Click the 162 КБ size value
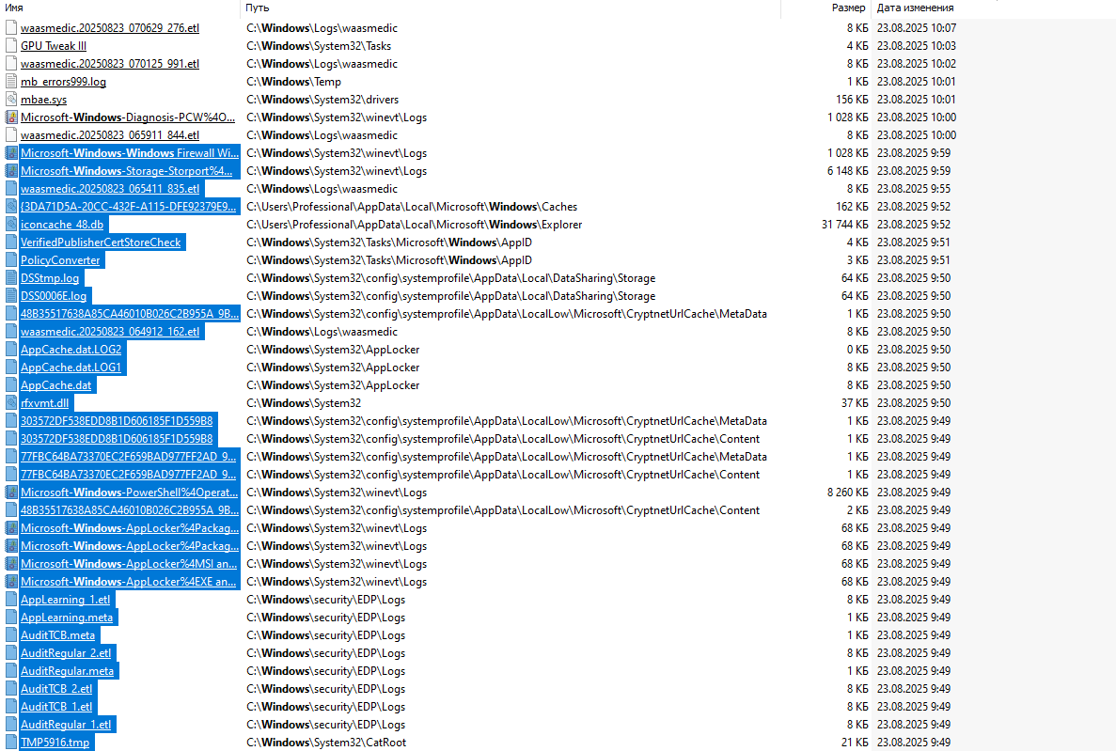Image resolution: width=1116 pixels, height=751 pixels. click(852, 207)
